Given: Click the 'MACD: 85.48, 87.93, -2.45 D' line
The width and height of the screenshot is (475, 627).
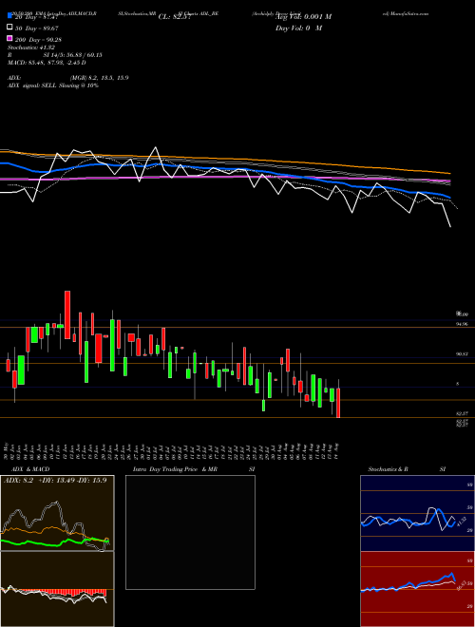Looking at the screenshot, I should click(47, 63).
